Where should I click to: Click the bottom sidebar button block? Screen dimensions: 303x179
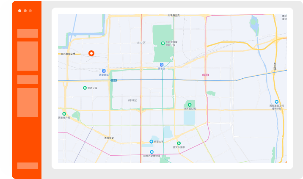(28, 165)
